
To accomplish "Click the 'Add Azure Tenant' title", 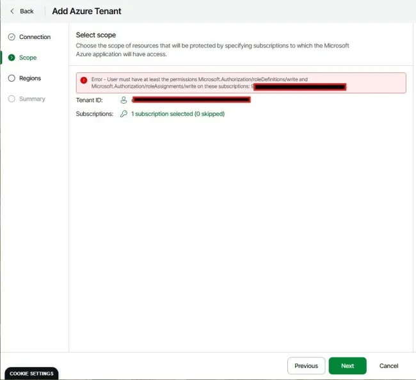I will tap(87, 11).
